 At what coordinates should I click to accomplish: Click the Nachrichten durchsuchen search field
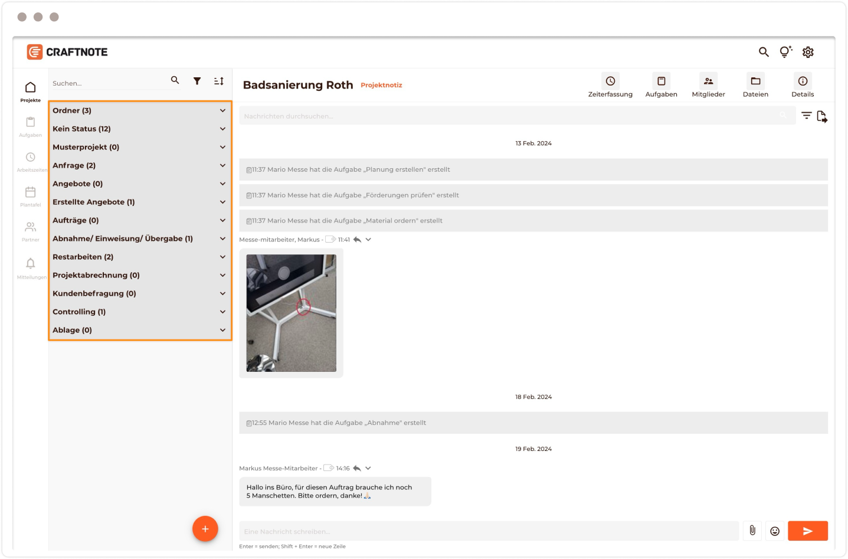pos(508,116)
